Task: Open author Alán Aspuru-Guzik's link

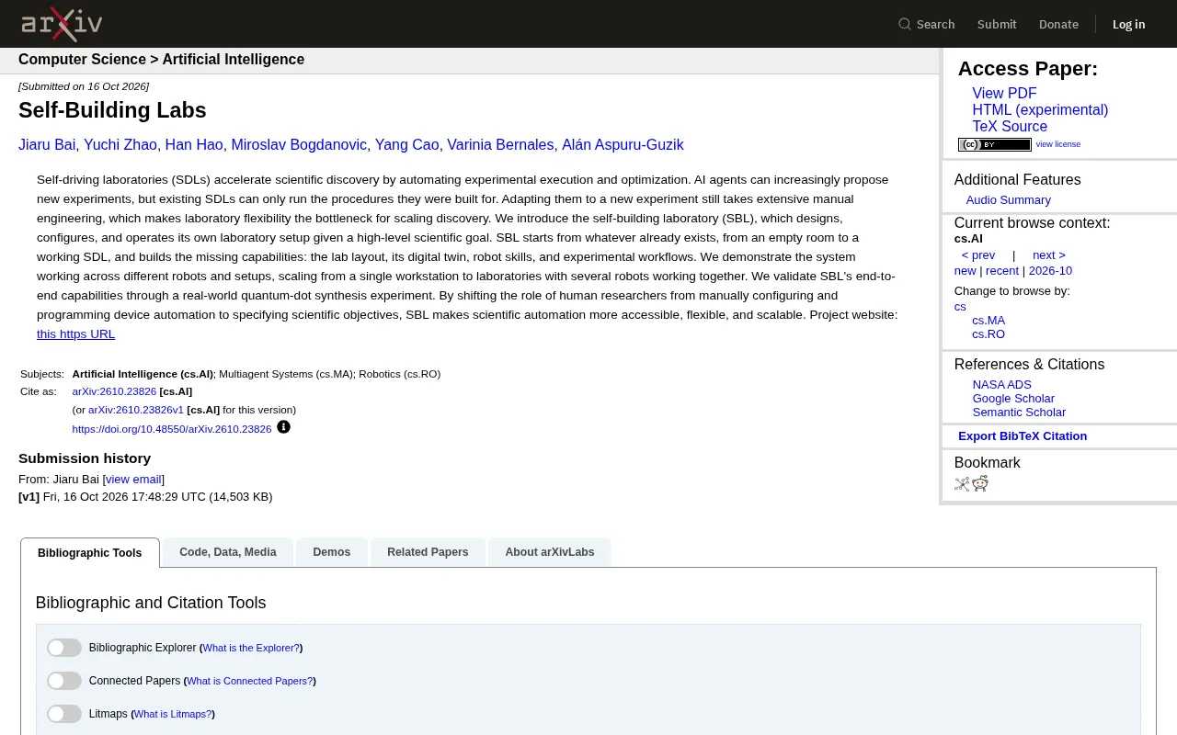Action: point(623,145)
